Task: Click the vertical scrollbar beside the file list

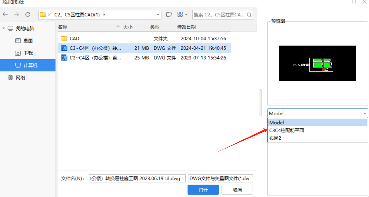Action: 261,103
